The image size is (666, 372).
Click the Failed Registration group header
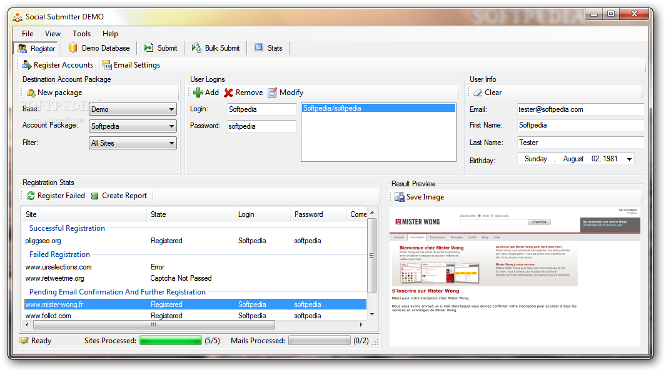pyautogui.click(x=59, y=254)
